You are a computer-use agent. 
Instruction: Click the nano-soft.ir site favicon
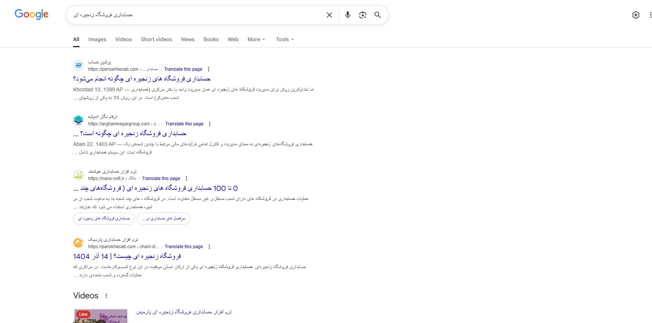(78, 175)
